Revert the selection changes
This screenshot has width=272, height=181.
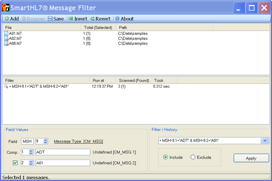(x=101, y=19)
